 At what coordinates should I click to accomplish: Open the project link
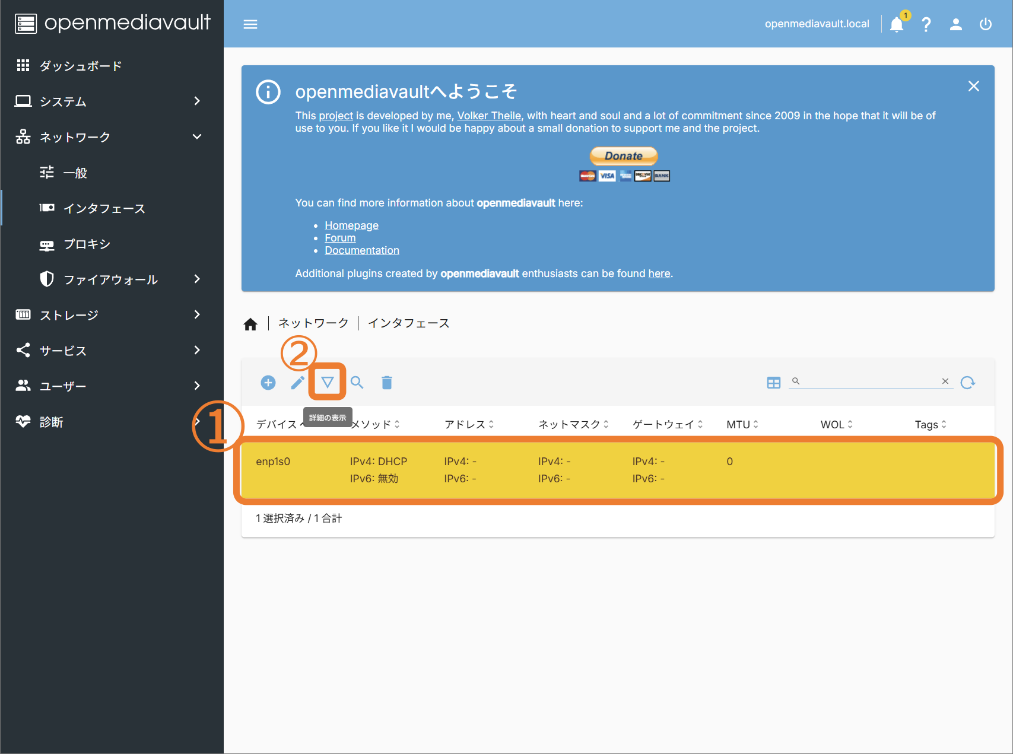click(x=336, y=116)
